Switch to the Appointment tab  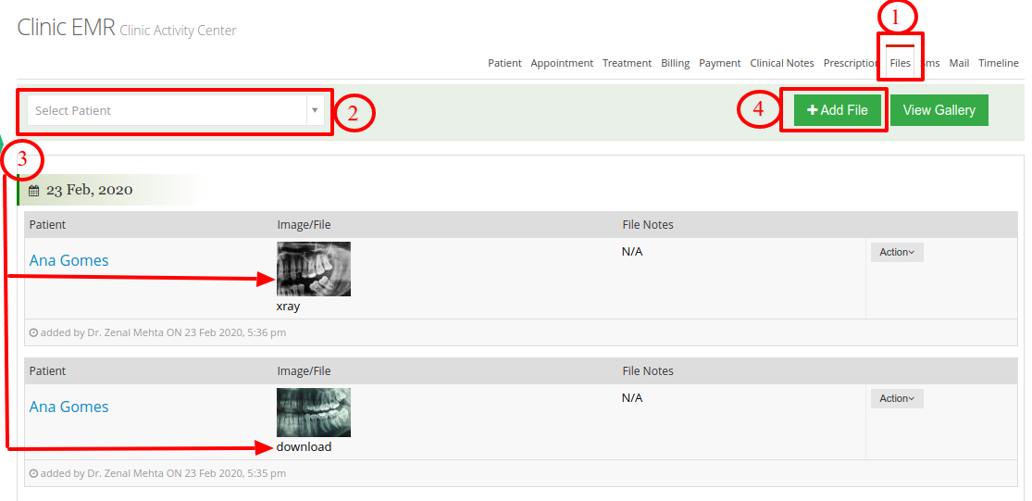(x=562, y=63)
